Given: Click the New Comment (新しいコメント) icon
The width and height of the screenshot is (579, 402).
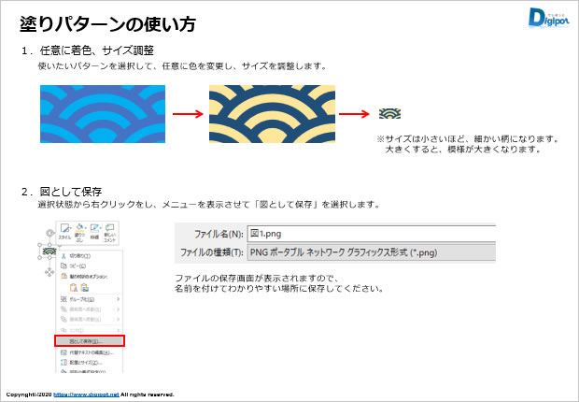Looking at the screenshot, I should (110, 231).
